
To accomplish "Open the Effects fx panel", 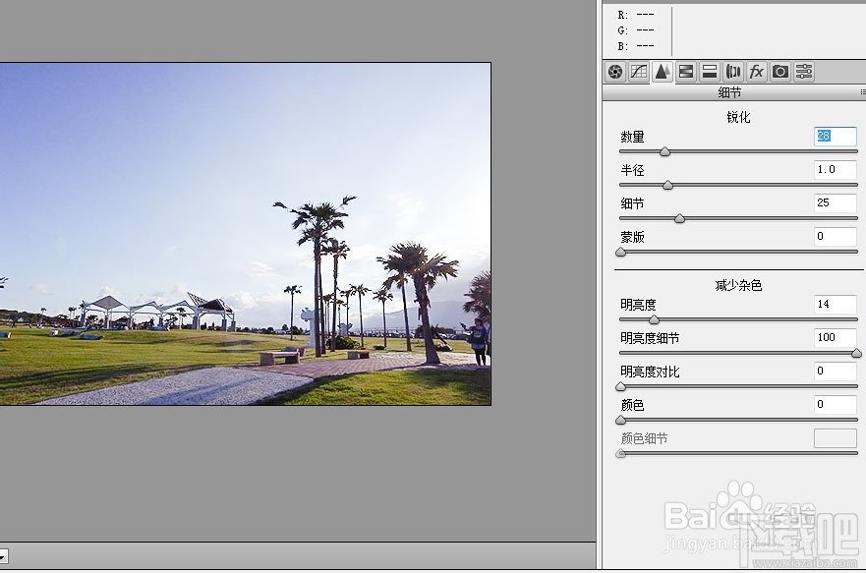I will (x=755, y=71).
